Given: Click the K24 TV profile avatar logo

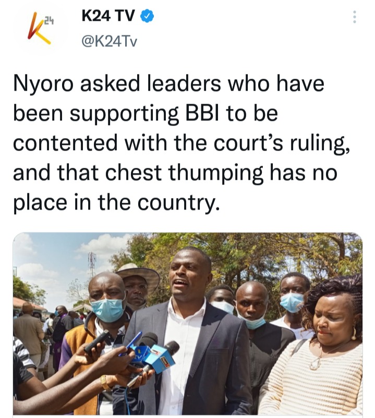Looking at the screenshot, I should (x=41, y=28).
